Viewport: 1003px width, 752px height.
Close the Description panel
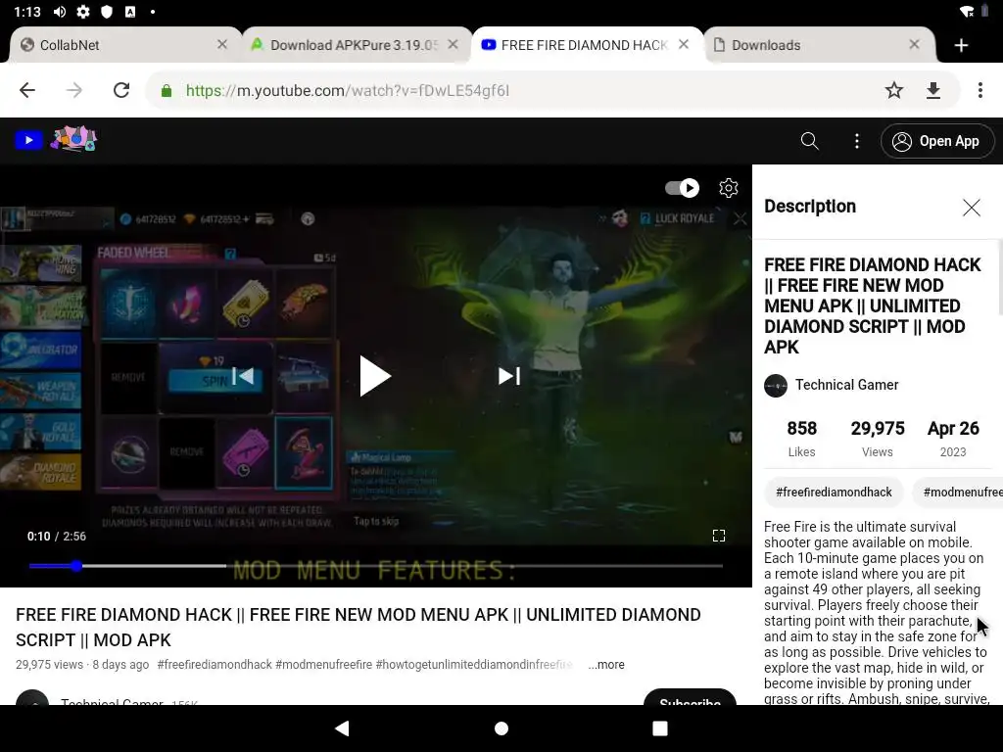click(x=971, y=208)
